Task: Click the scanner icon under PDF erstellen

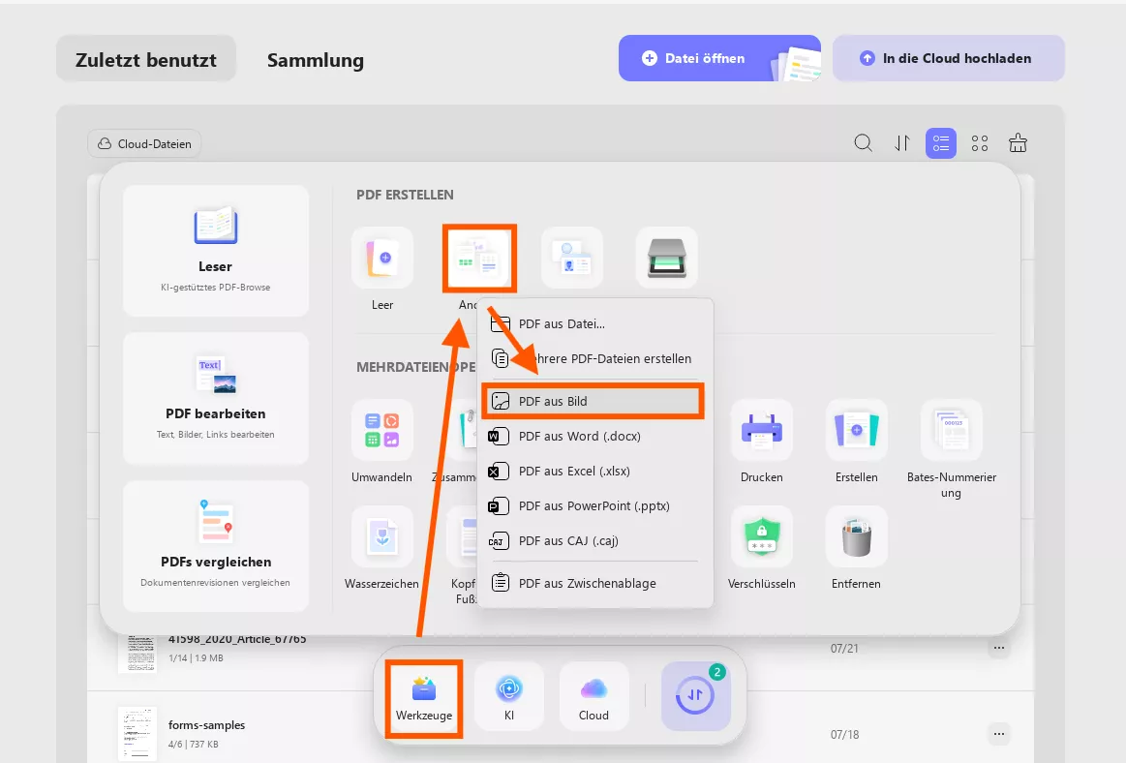Action: (x=666, y=258)
